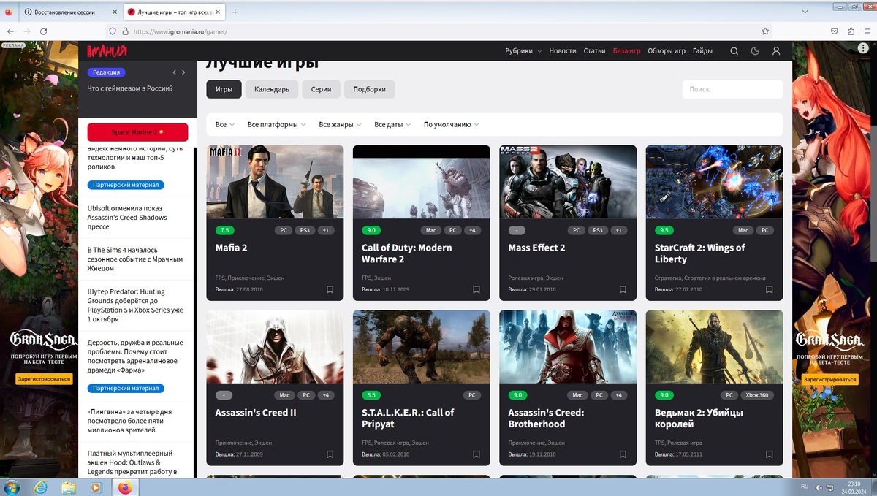Bookmark the Mafia 2 card
Viewport: 877px width, 496px height.
330,289
